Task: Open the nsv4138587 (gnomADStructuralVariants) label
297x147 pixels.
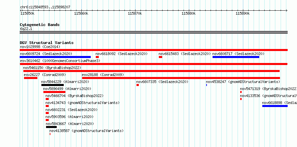Action: (86, 131)
